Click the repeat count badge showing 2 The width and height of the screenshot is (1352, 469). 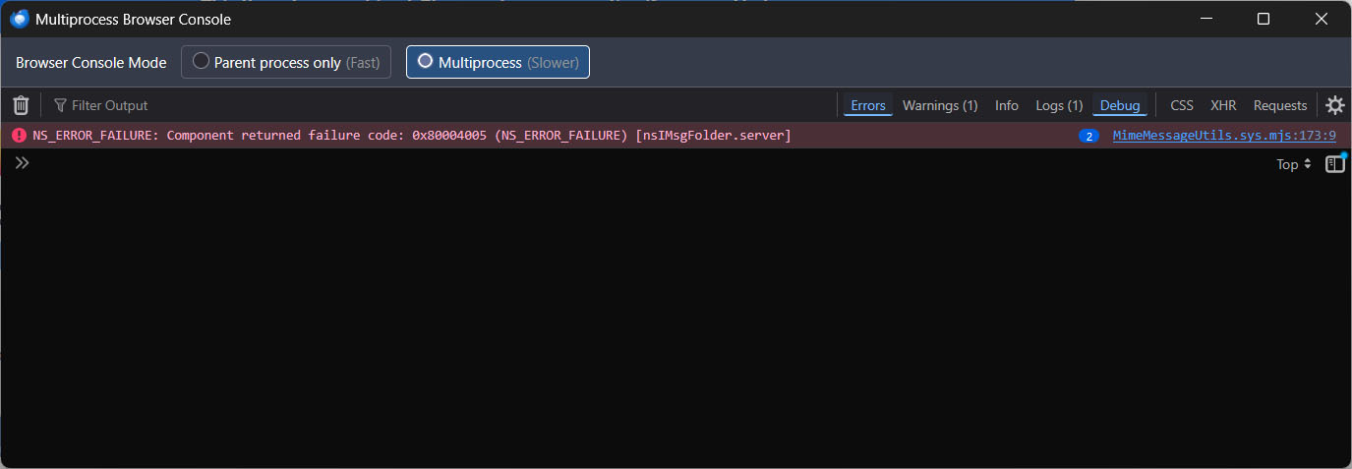[1088, 136]
